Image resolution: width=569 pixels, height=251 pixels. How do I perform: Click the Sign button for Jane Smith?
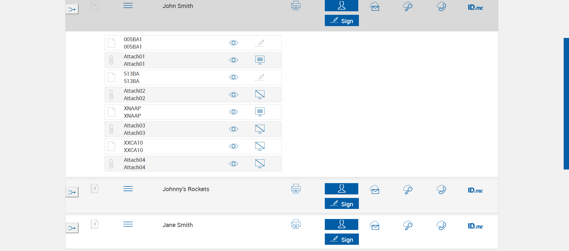click(342, 239)
